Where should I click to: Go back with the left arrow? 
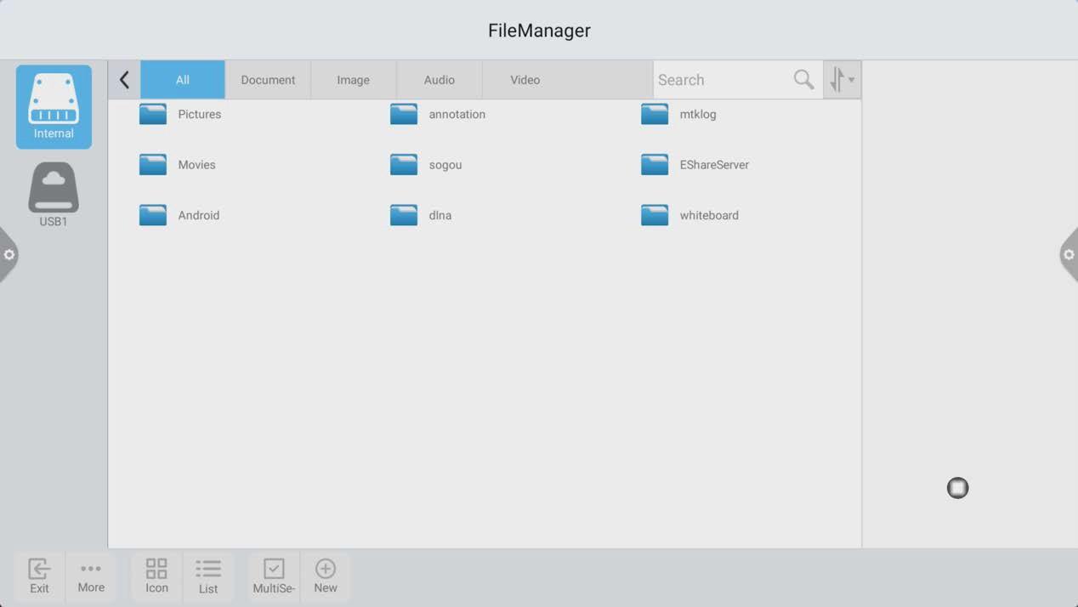pyautogui.click(x=124, y=80)
